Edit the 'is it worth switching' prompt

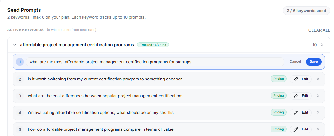click(x=300, y=79)
